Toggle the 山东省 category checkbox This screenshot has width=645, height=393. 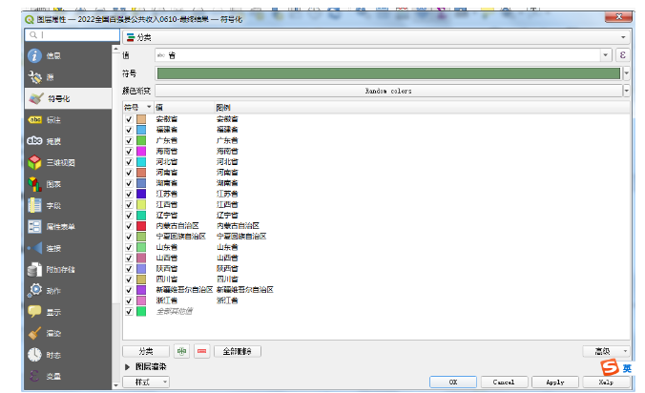(129, 247)
